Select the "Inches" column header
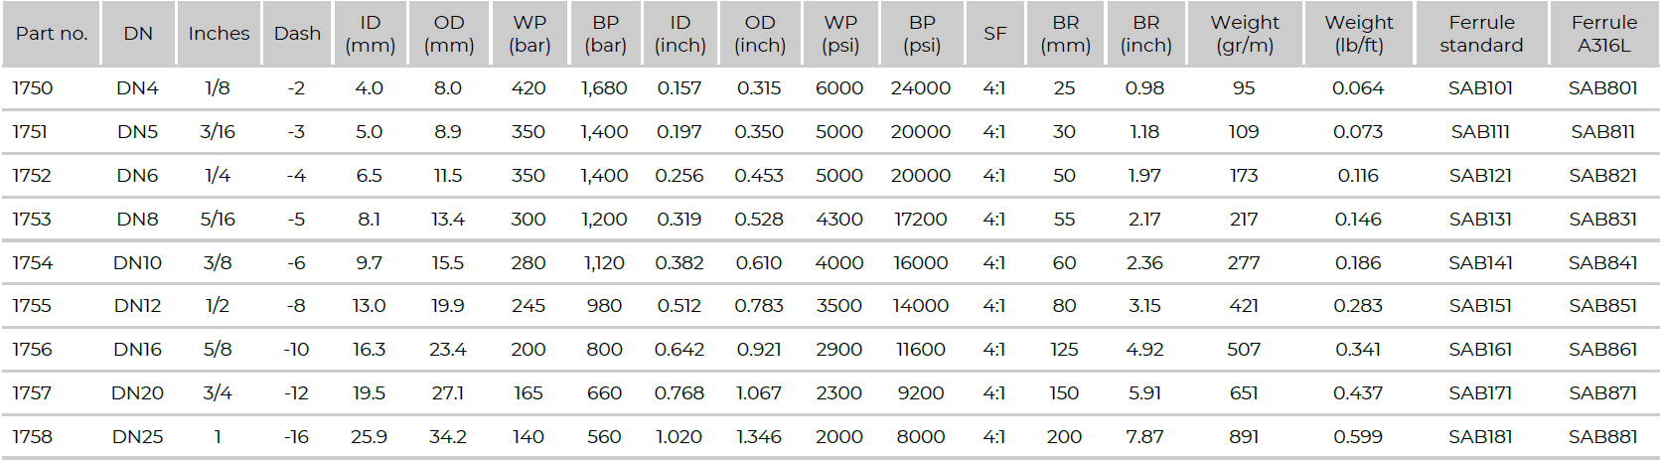The width and height of the screenshot is (1661, 460). pos(219,34)
